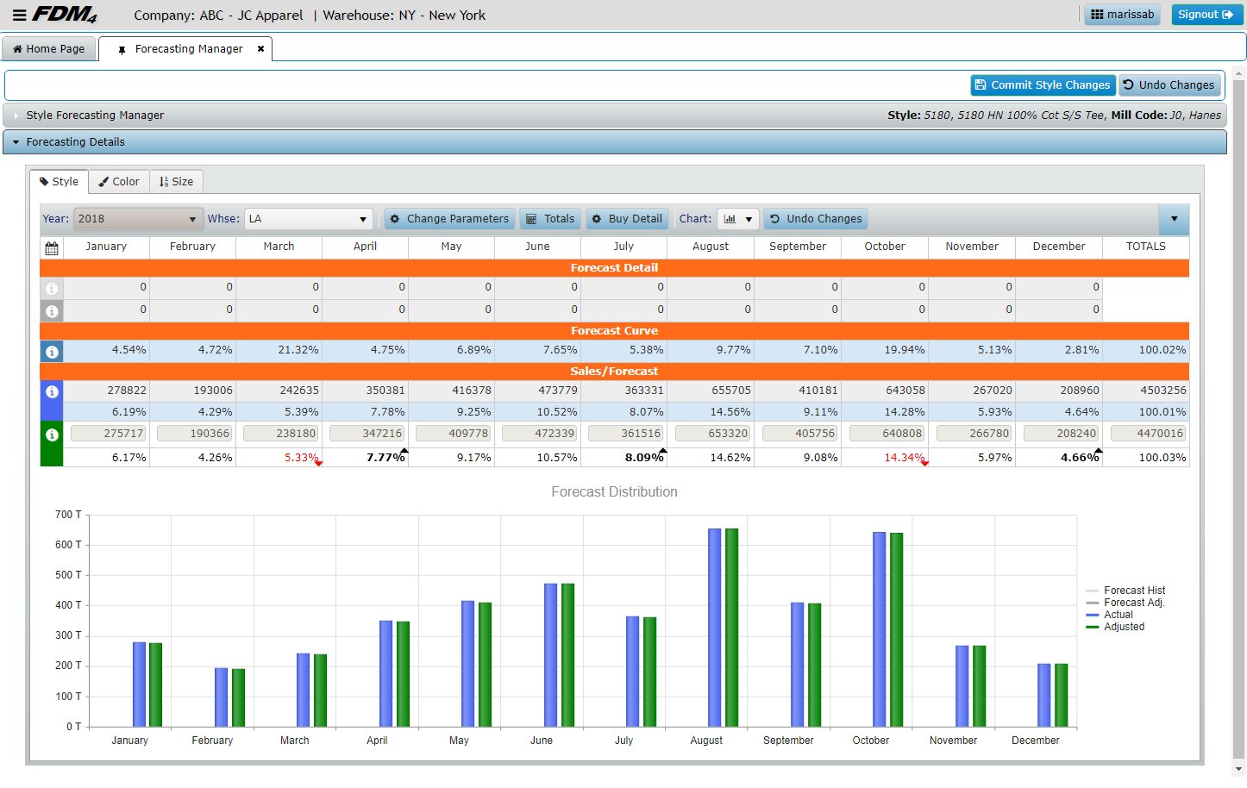Open the Whse warehouse dropdown

click(308, 219)
